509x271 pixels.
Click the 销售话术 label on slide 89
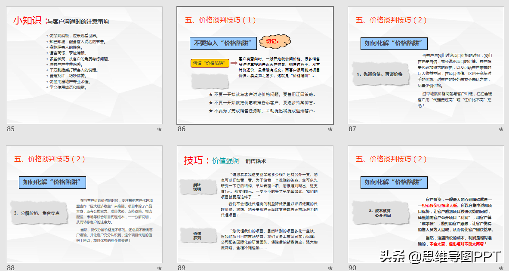[x=256, y=161]
